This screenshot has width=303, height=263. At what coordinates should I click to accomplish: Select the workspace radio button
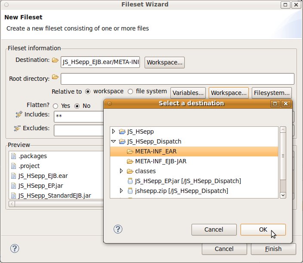point(88,92)
